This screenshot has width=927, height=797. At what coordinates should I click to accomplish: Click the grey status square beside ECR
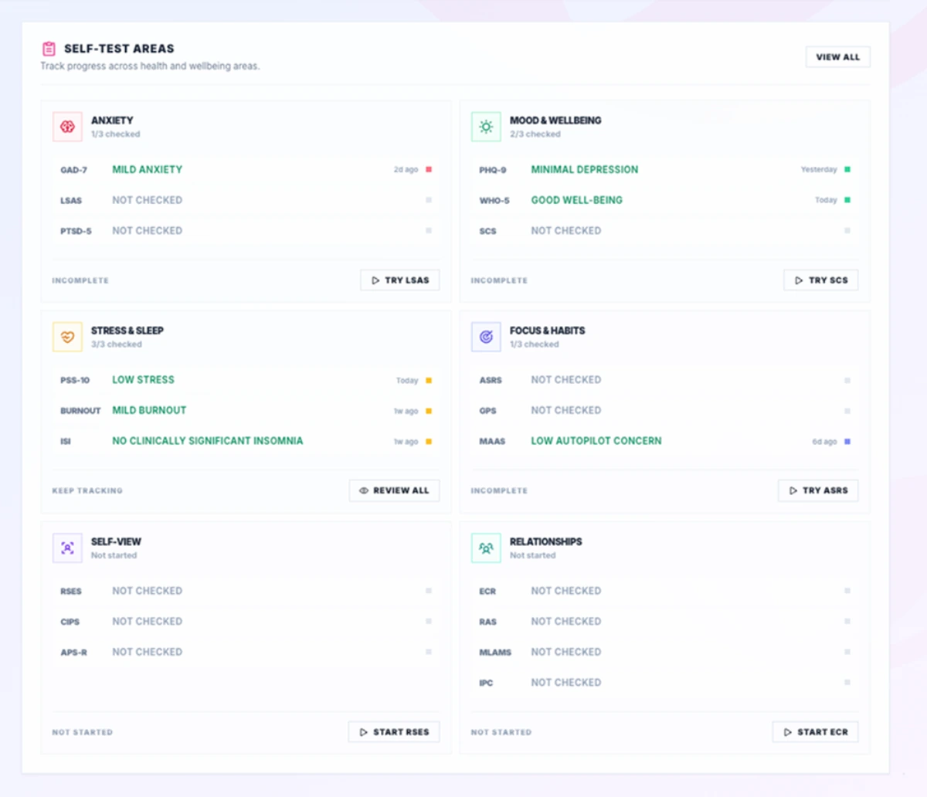click(x=847, y=591)
